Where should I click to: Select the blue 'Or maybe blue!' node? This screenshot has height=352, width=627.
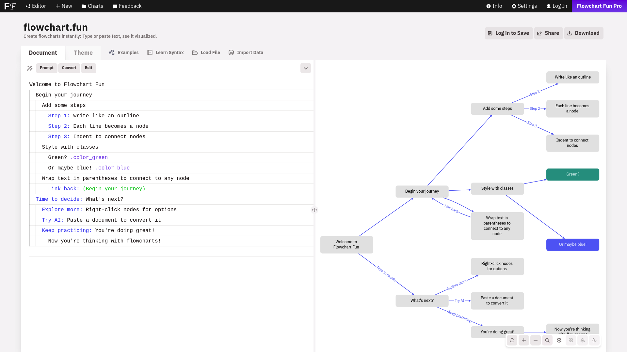572,245
